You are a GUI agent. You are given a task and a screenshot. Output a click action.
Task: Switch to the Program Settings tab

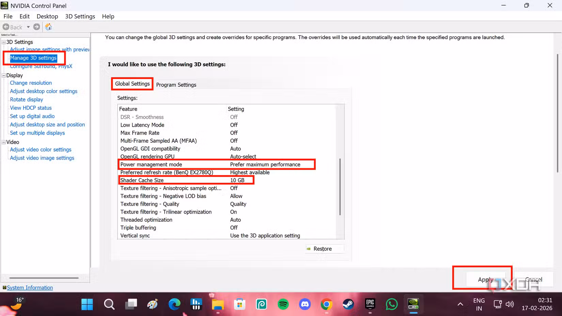(176, 85)
